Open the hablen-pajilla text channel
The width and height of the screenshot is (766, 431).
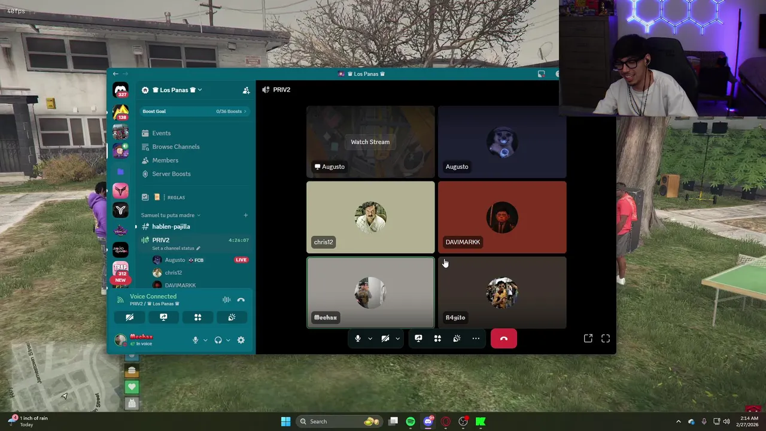171,226
